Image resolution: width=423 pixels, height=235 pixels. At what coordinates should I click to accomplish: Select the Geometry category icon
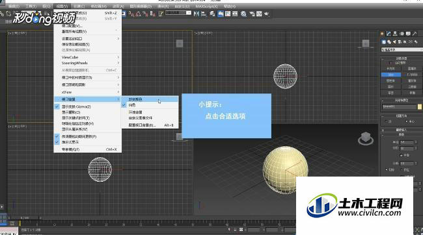[x=384, y=42]
